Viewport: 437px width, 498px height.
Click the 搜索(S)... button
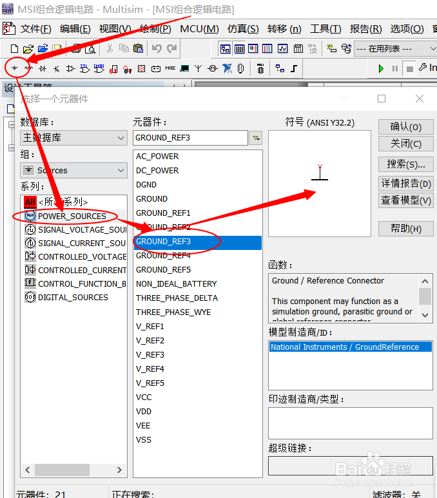point(406,164)
